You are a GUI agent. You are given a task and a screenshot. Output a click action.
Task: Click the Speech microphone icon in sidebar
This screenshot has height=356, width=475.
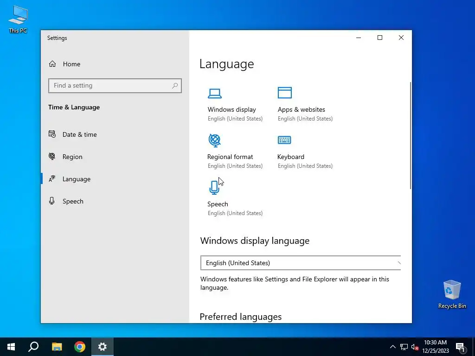click(x=52, y=201)
